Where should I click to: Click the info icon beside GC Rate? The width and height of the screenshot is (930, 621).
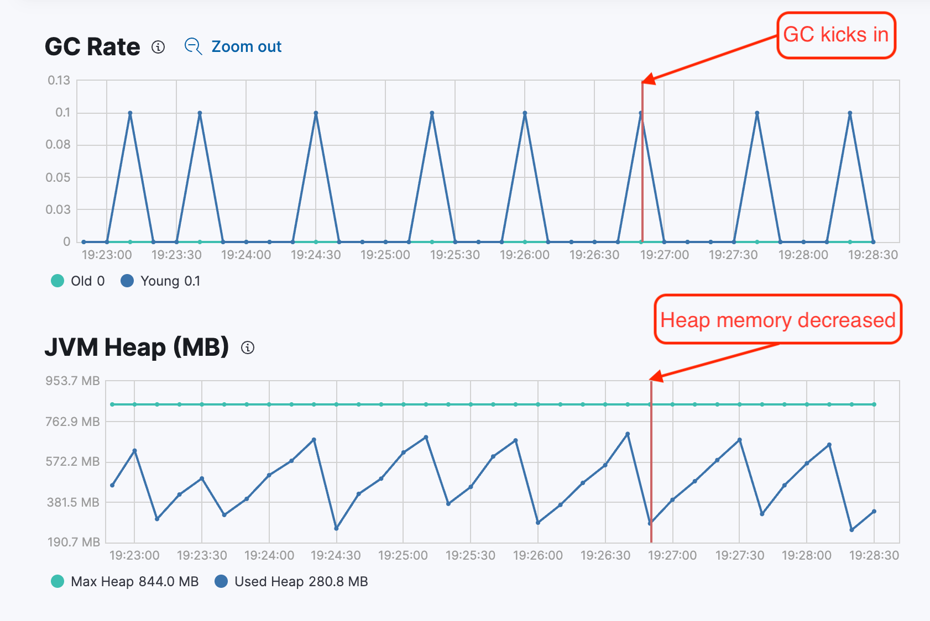(x=159, y=48)
